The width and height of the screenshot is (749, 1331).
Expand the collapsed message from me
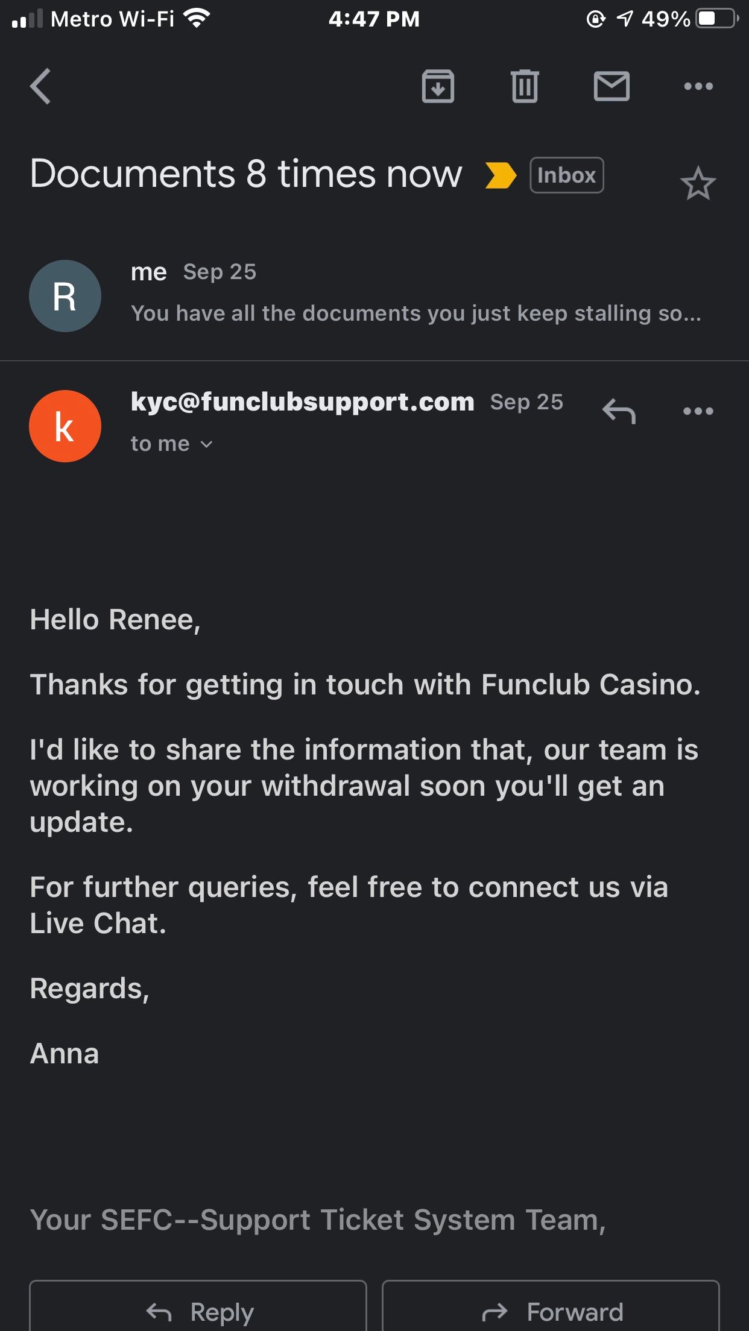tap(416, 313)
